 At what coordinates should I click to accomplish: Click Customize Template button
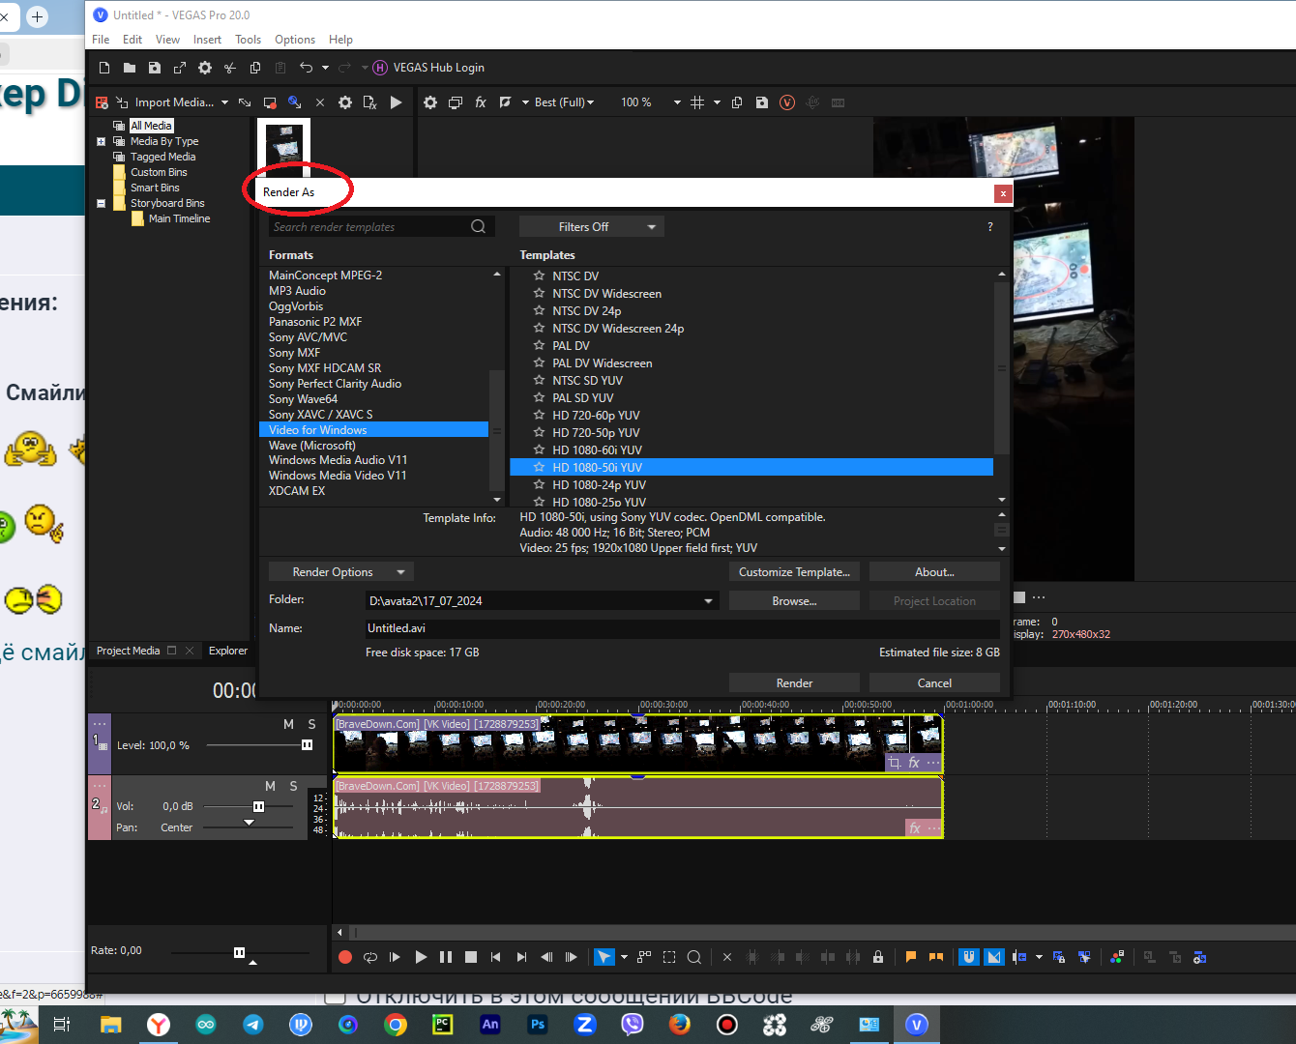pos(794,572)
